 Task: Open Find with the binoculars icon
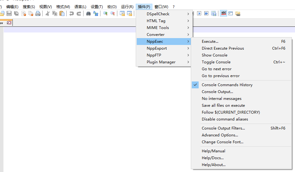[89, 13]
